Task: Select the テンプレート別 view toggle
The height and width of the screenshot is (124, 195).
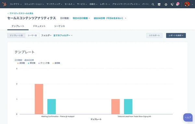Action: 16,35
